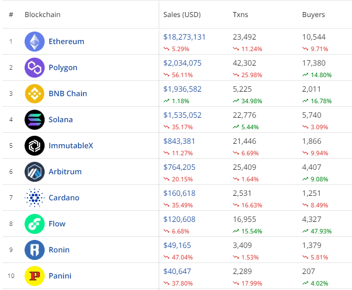Screen dimensions: 352x290
Task: Select BNB Chain sales value $1,936,582
Action: coord(183,89)
